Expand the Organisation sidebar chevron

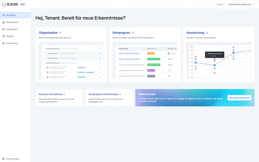[x=27, y=22]
